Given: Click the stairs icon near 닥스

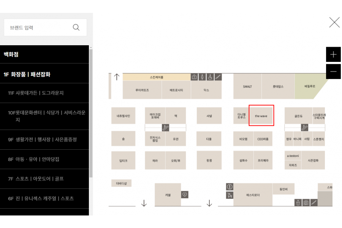Looking at the screenshot, I should (218, 77).
